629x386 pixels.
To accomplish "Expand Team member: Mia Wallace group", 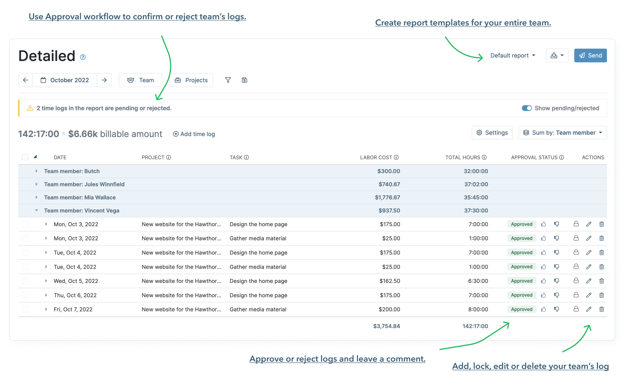I will tap(36, 197).
